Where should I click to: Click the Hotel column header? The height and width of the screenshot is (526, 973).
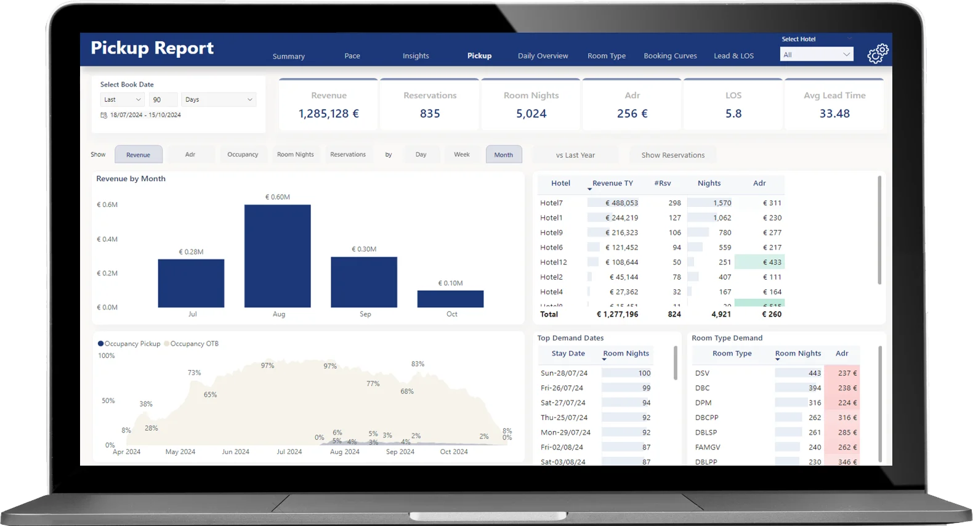coord(560,184)
